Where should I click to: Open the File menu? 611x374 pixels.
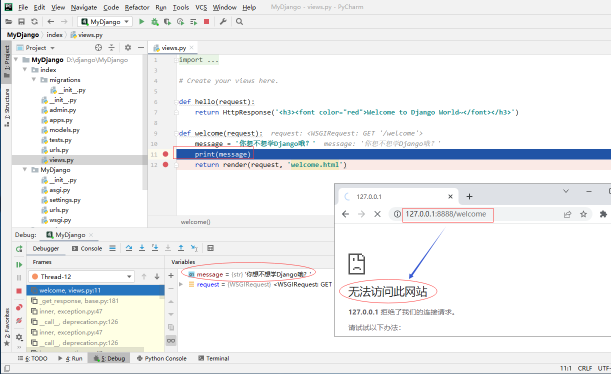tap(23, 7)
